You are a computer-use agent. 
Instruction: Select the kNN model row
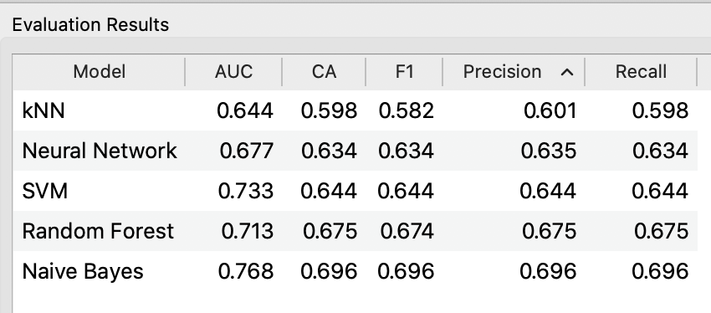pyautogui.click(x=355, y=110)
